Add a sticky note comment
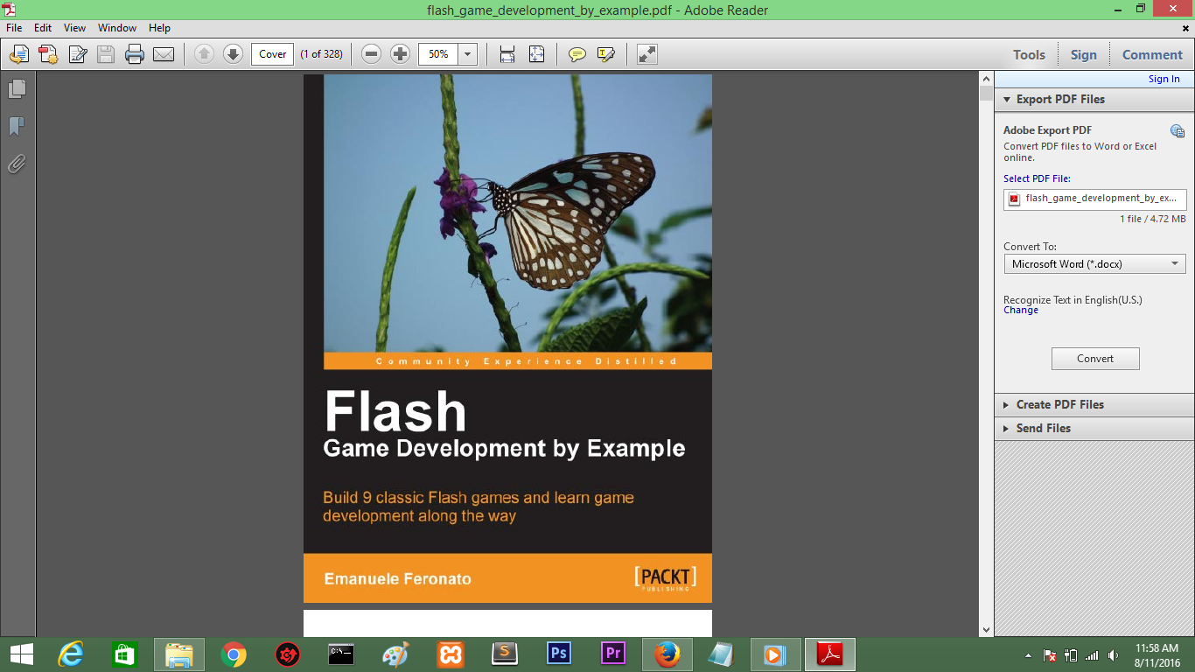The height and width of the screenshot is (672, 1195). 577,54
